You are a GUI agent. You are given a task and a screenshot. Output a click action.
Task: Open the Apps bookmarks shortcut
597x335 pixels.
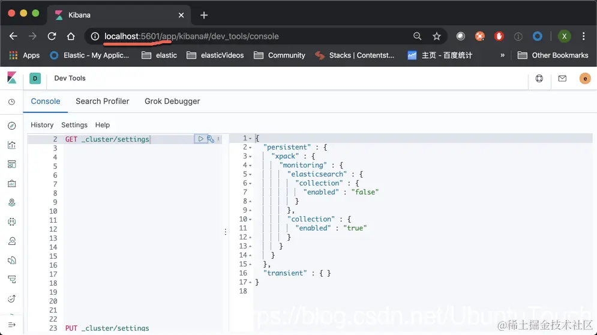[25, 55]
